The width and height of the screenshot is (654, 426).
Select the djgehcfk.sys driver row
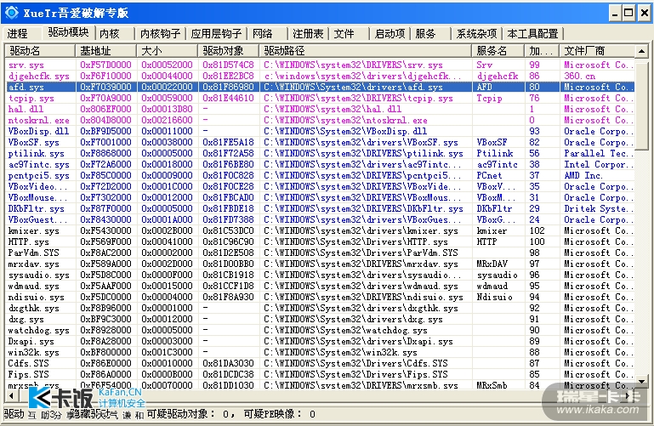[320, 77]
